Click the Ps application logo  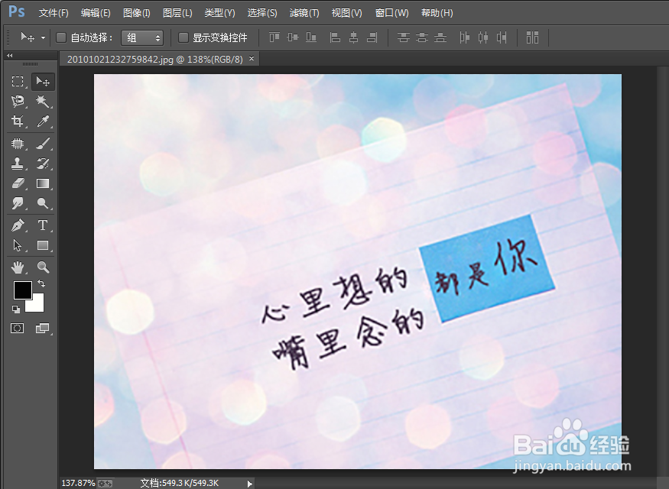coord(17,11)
